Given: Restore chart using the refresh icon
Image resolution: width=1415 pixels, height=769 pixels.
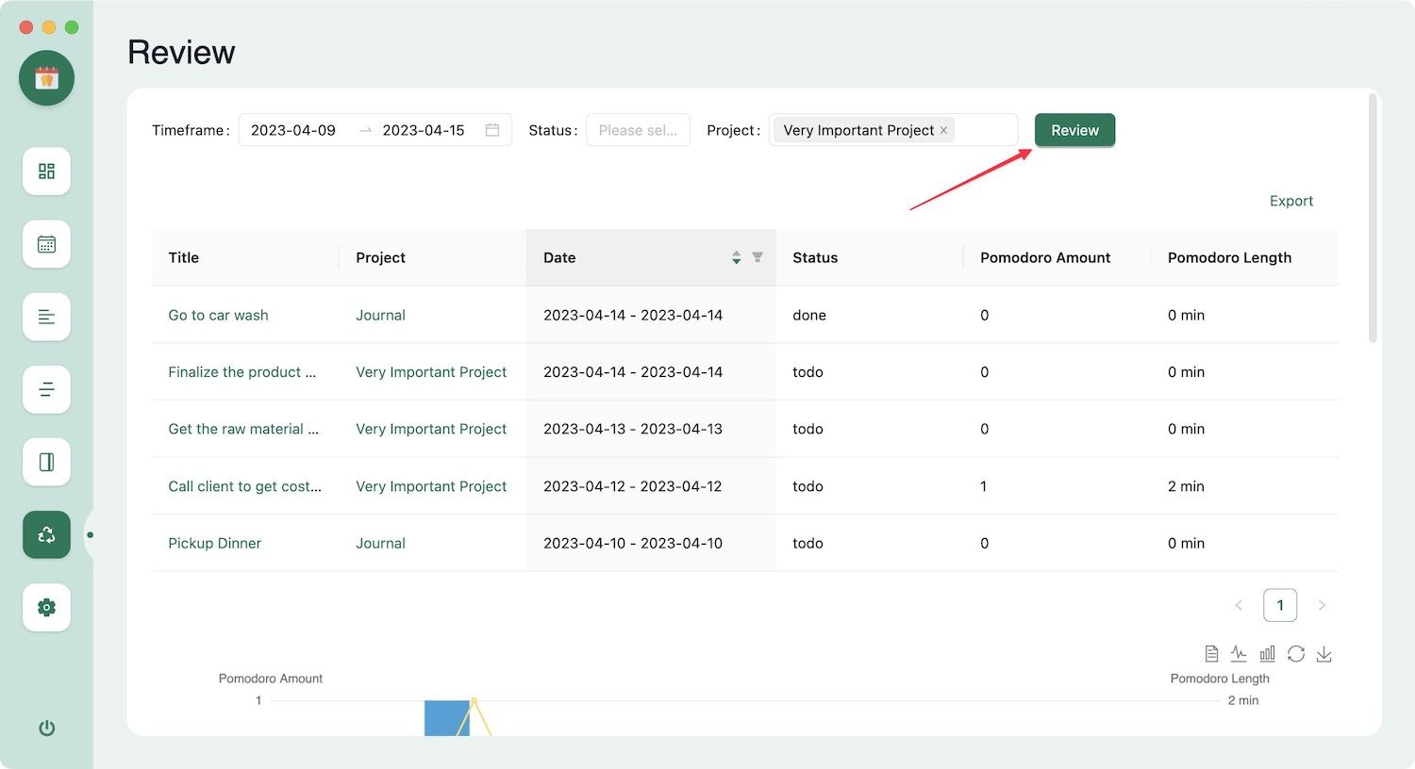Looking at the screenshot, I should (1296, 654).
